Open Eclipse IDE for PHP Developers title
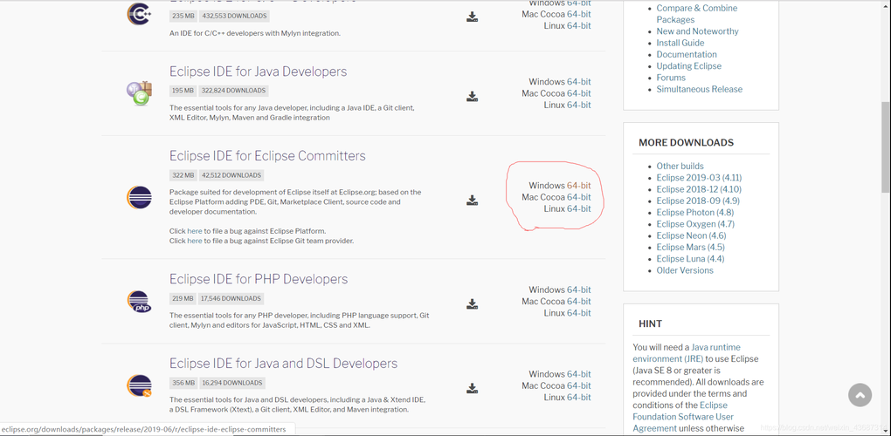 pos(259,279)
